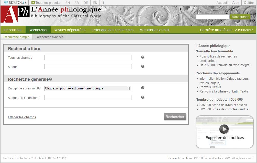Click help icon for Auteur et texte anciens
This screenshot has width=257, height=163.
143,97
